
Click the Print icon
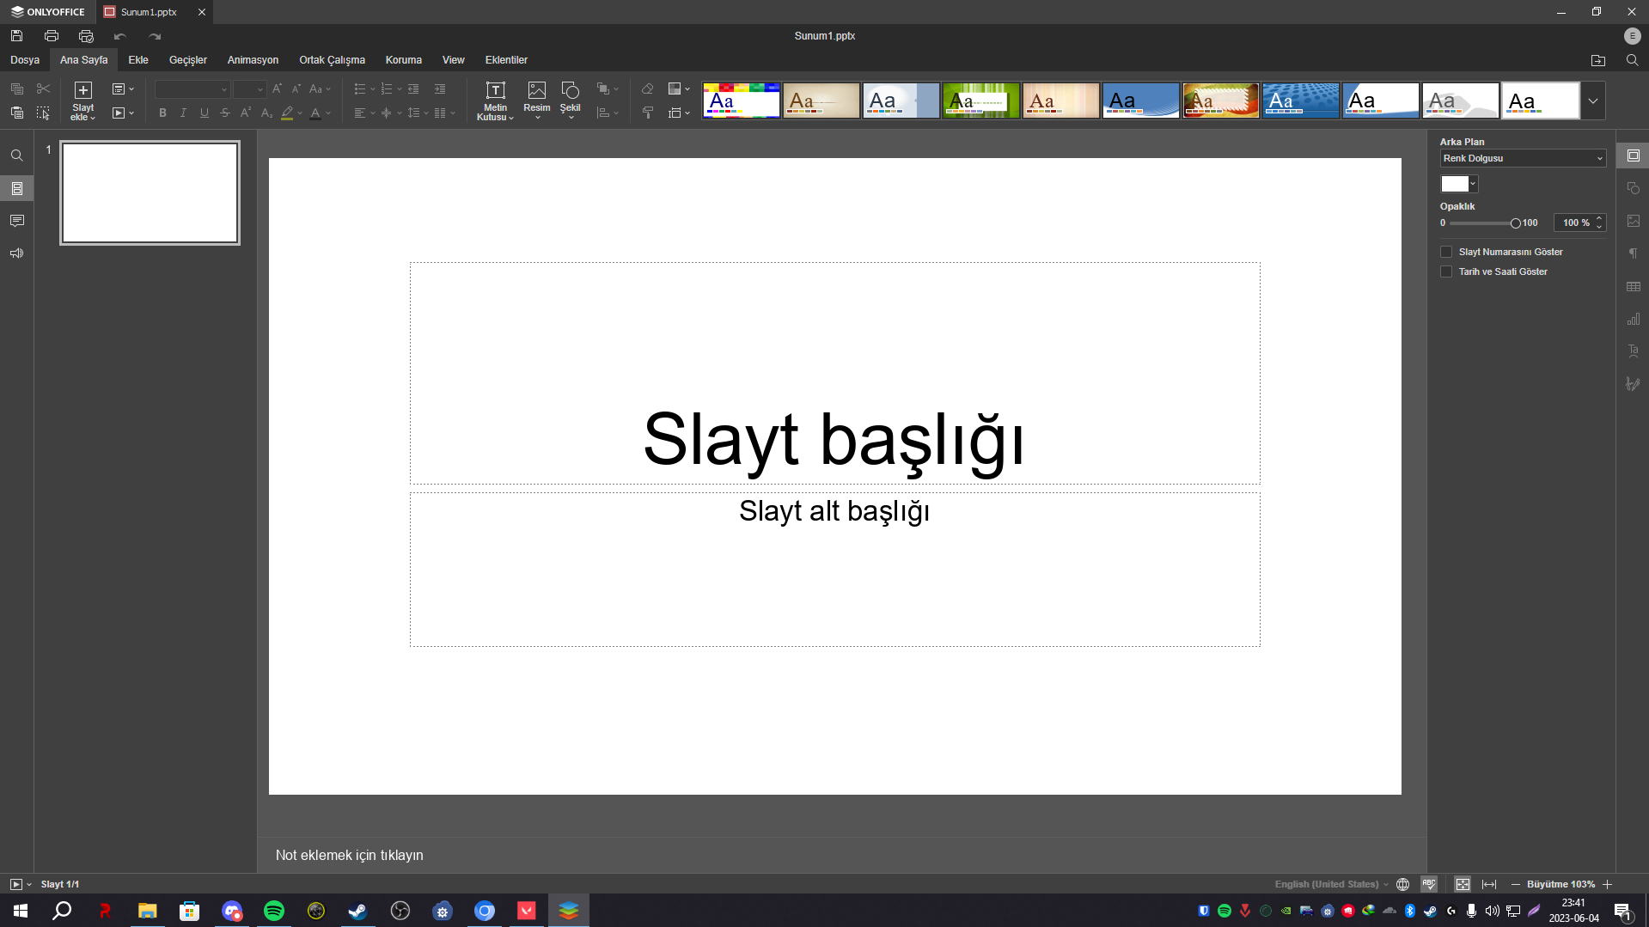(x=52, y=36)
